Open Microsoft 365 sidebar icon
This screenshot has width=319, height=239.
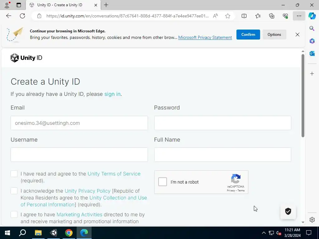click(312, 41)
